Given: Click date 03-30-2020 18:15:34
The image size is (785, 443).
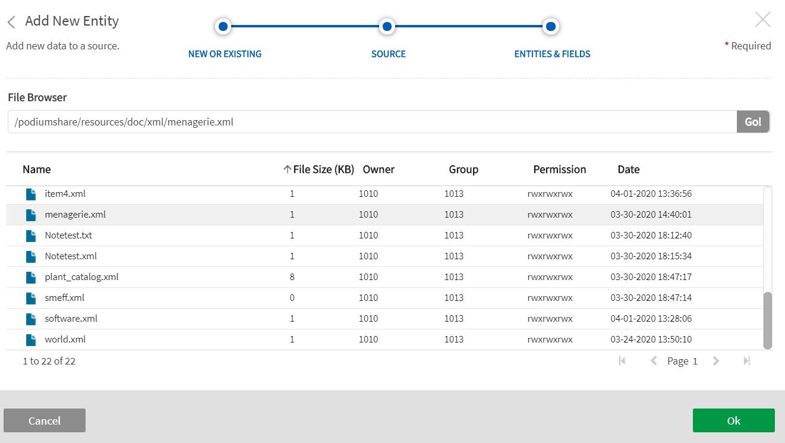Looking at the screenshot, I should pos(651,256).
